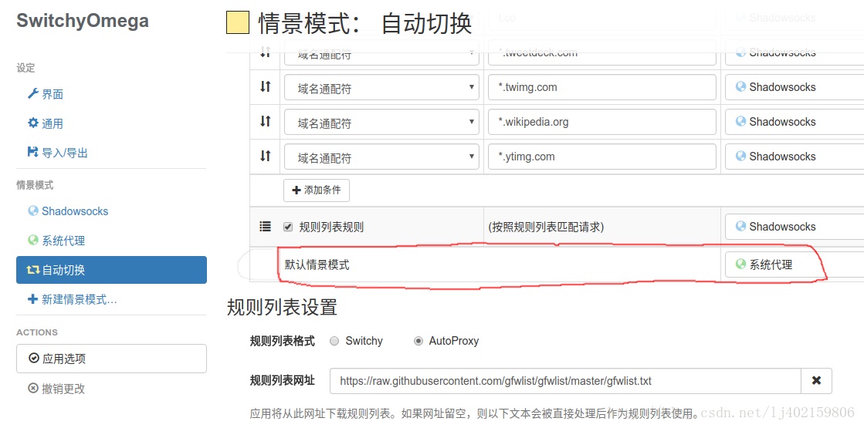The width and height of the screenshot is (864, 428).
Task: Edit the *.twimg.com pattern field
Action: (x=601, y=87)
